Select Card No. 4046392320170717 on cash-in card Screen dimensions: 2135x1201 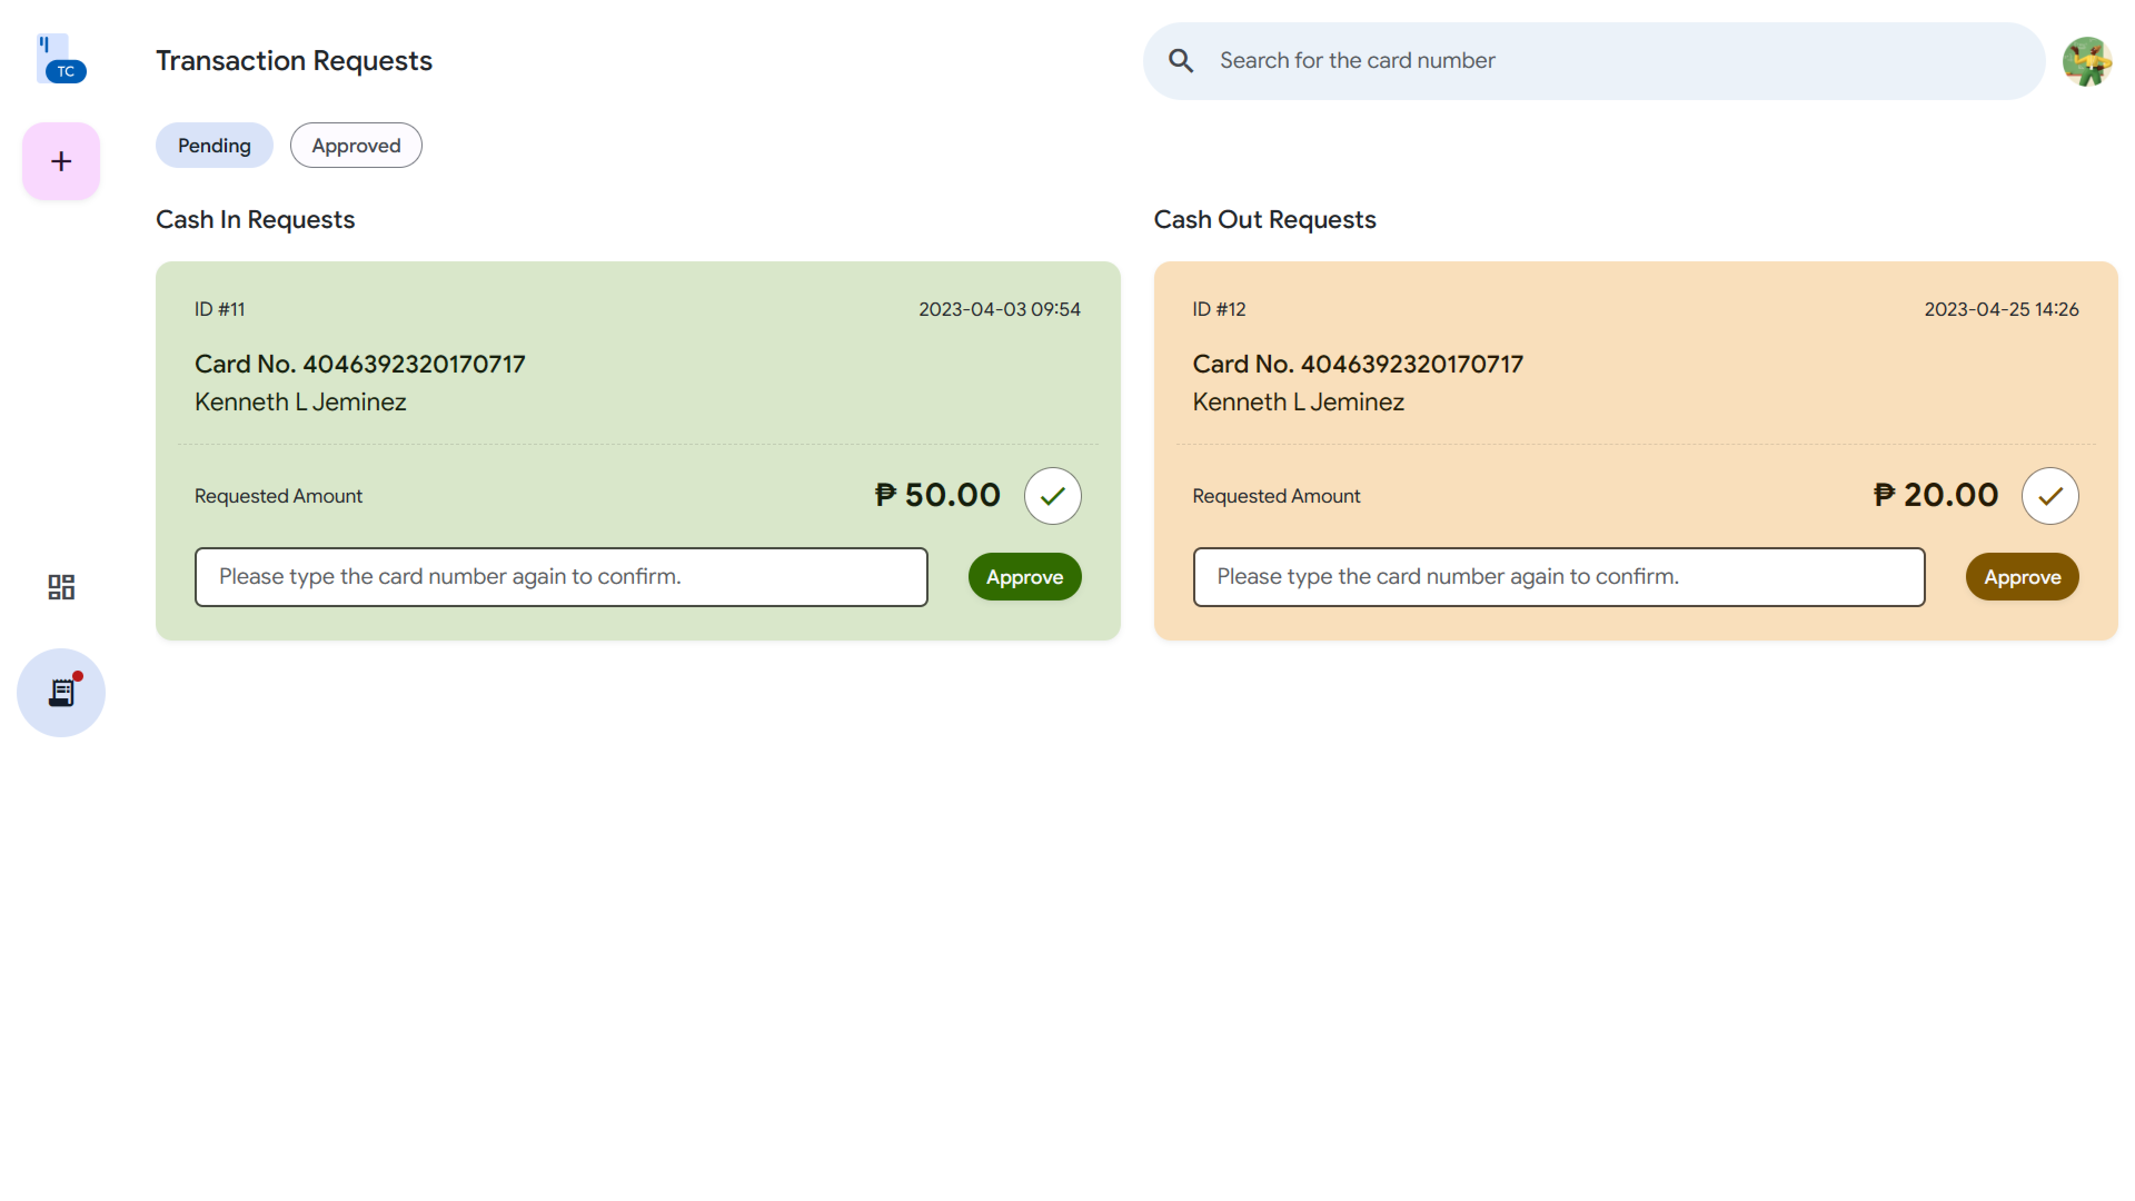[359, 363]
